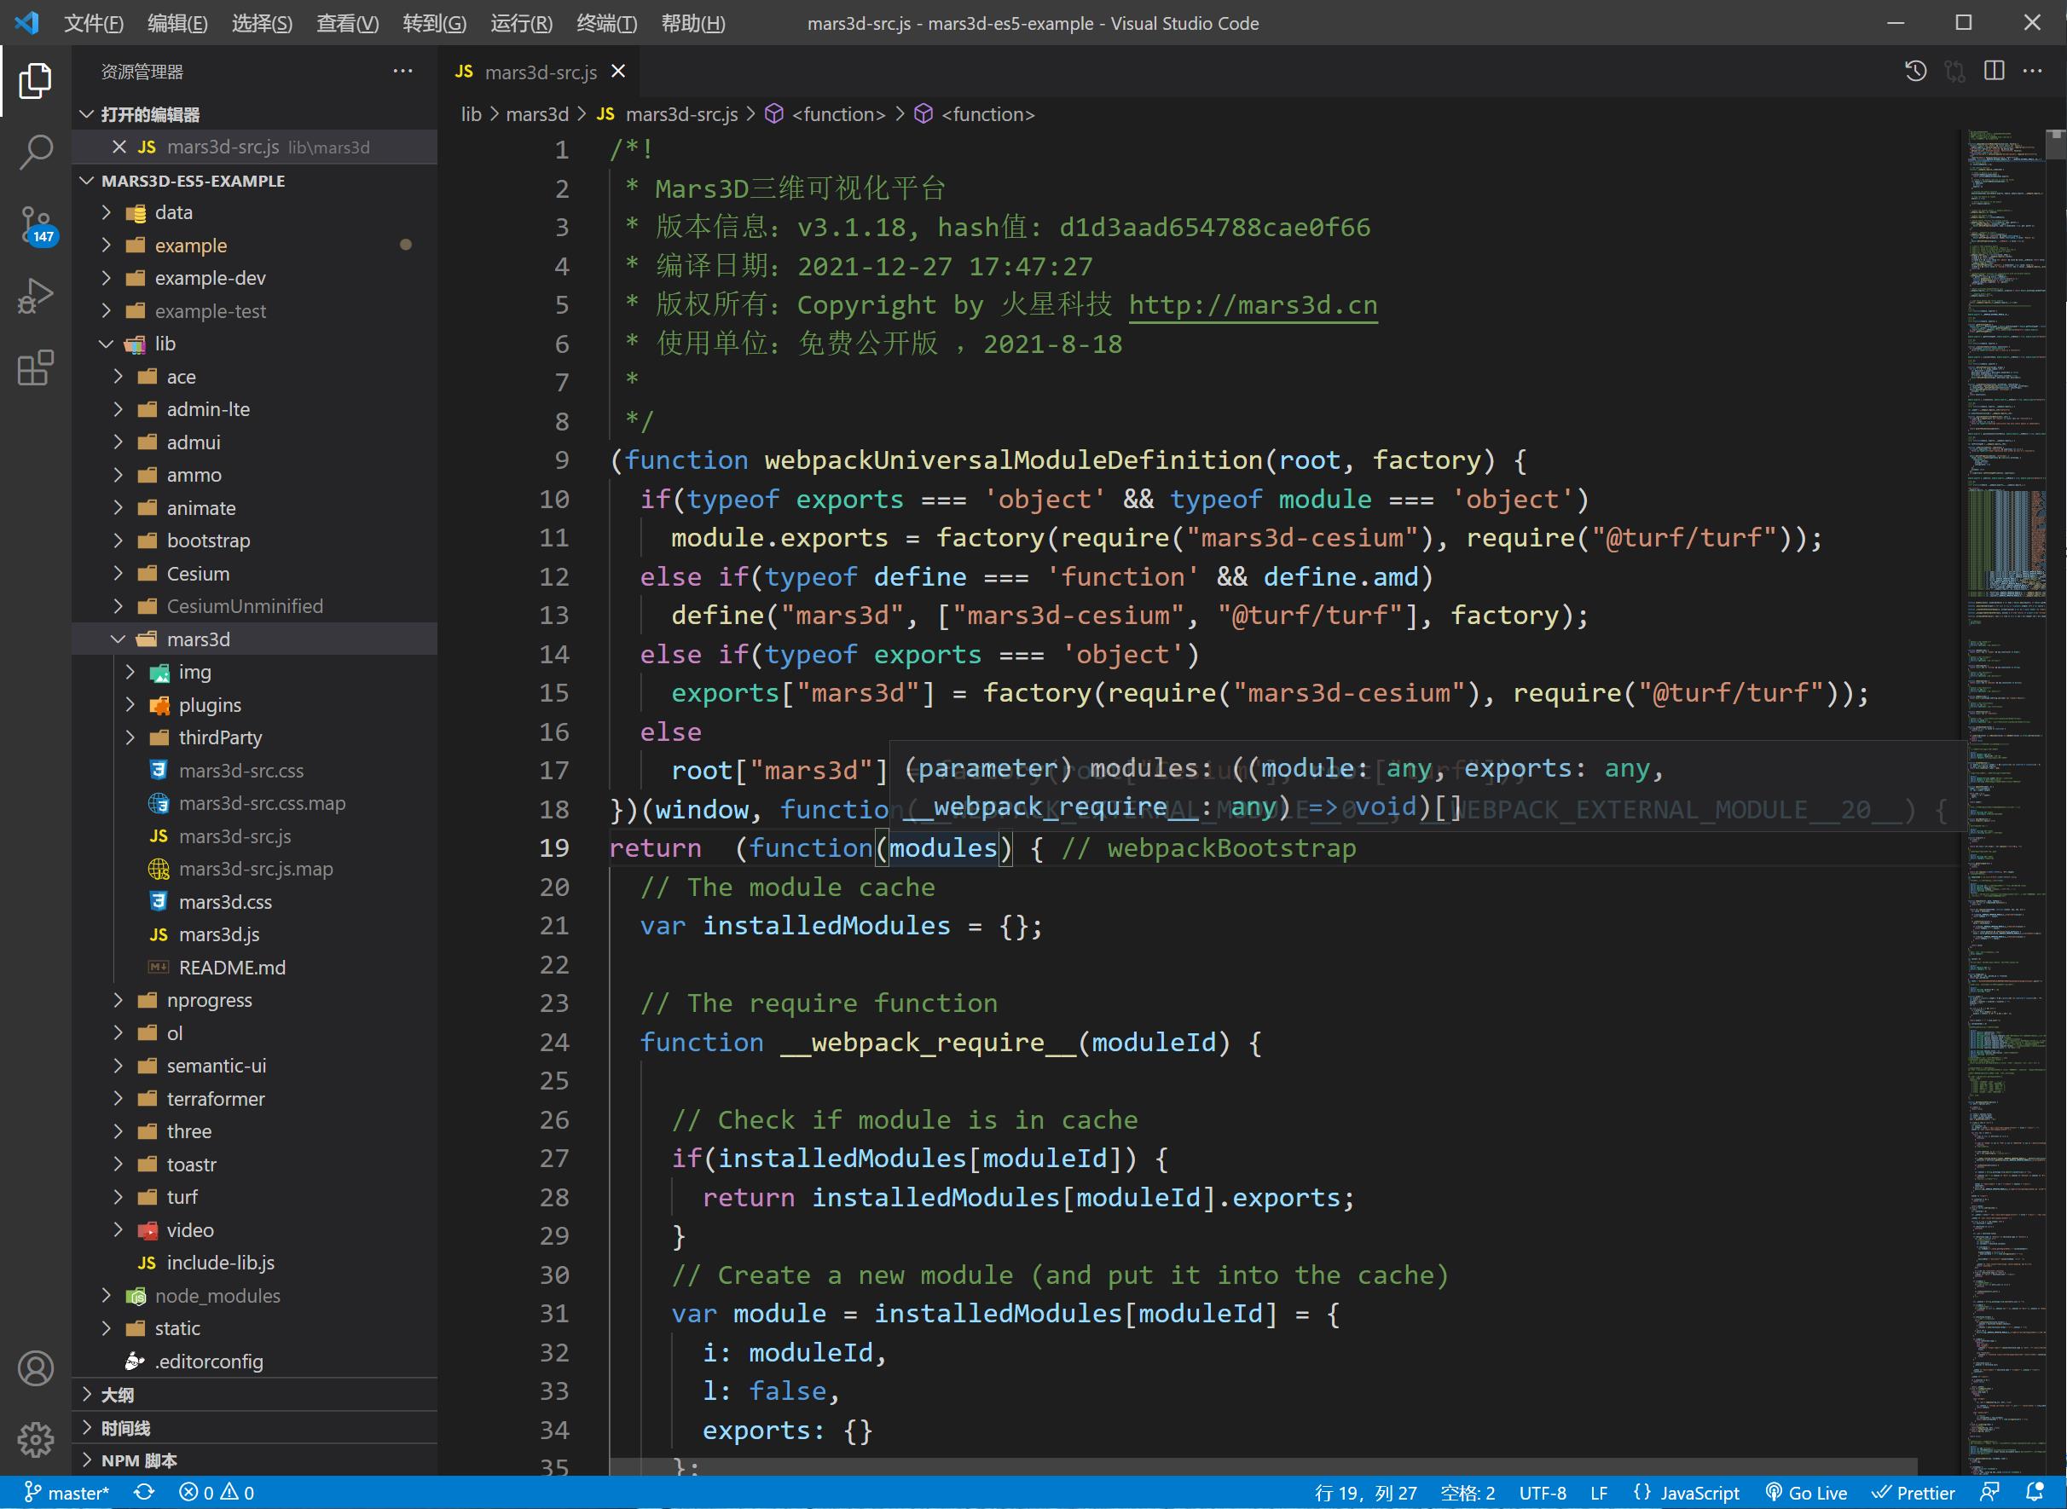The image size is (2067, 1509).
Task: Expand the example folder
Action: [254, 246]
